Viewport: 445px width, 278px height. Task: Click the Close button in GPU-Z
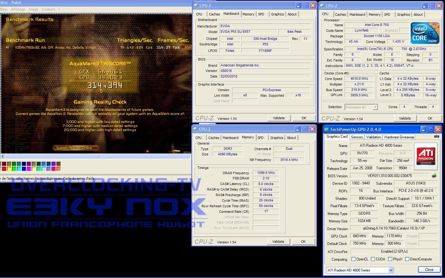click(x=429, y=270)
